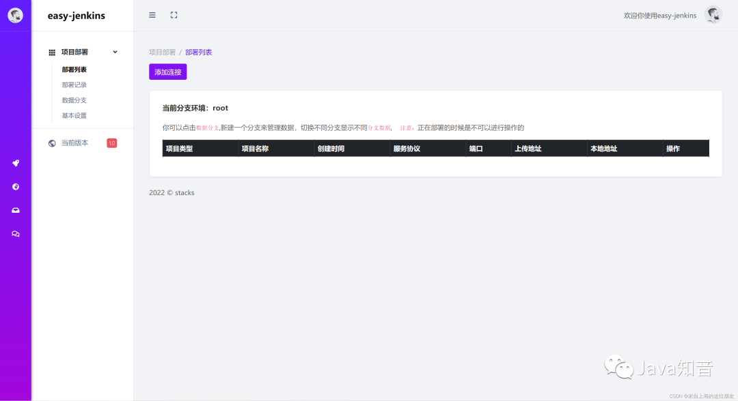
Task: Click the inbox tray icon in purple sidebar
Action: tap(16, 210)
